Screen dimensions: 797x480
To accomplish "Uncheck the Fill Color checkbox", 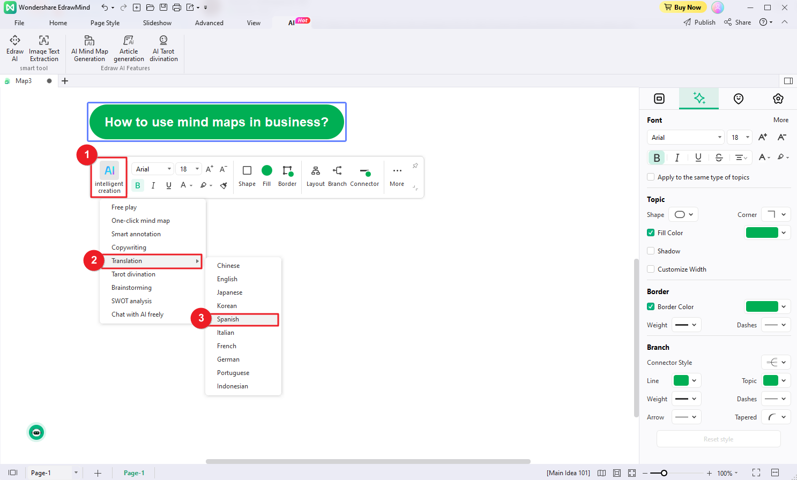I will [651, 233].
